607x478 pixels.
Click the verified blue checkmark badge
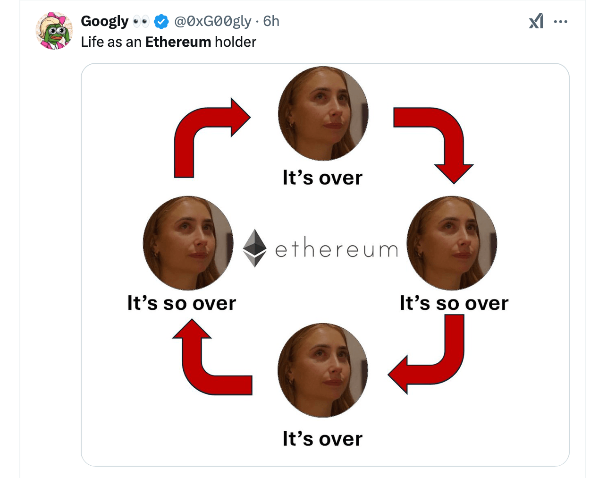tap(161, 21)
